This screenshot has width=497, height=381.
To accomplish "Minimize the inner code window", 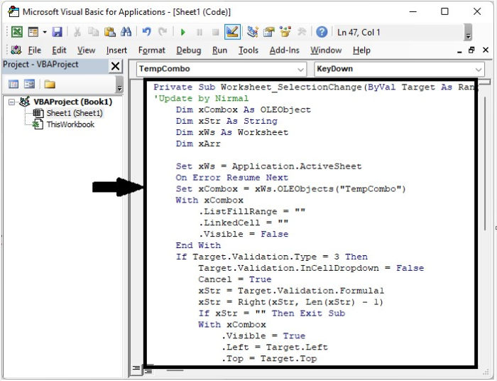I will point(459,50).
